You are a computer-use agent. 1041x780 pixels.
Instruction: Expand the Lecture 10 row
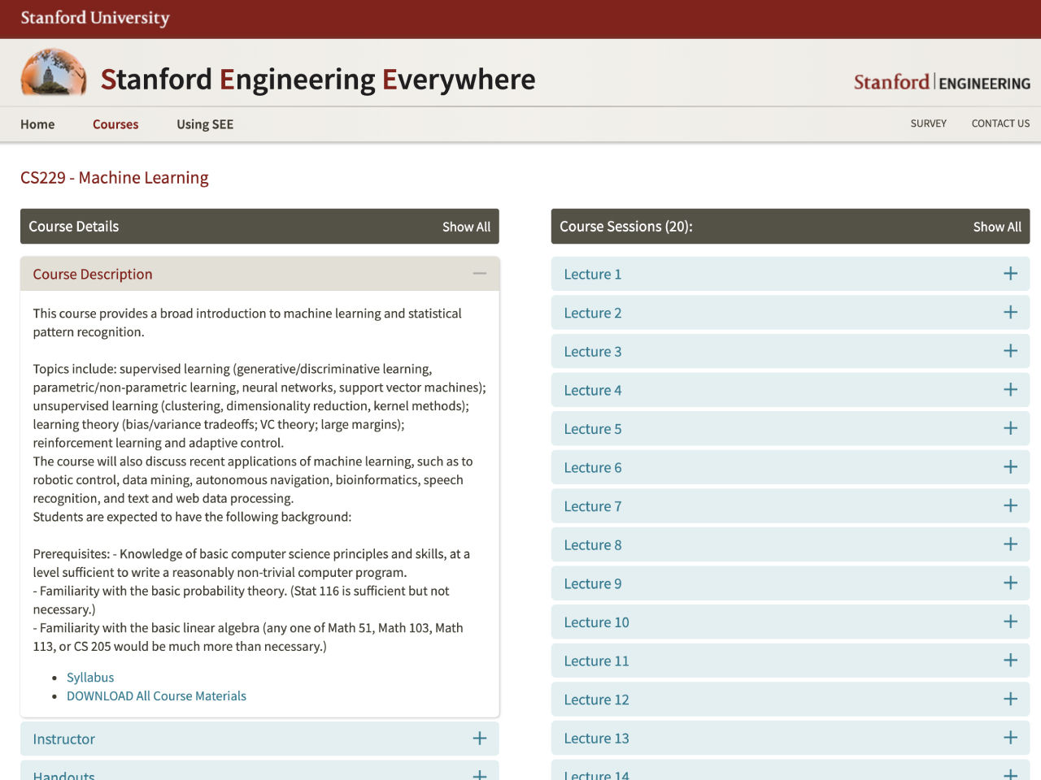(791, 622)
